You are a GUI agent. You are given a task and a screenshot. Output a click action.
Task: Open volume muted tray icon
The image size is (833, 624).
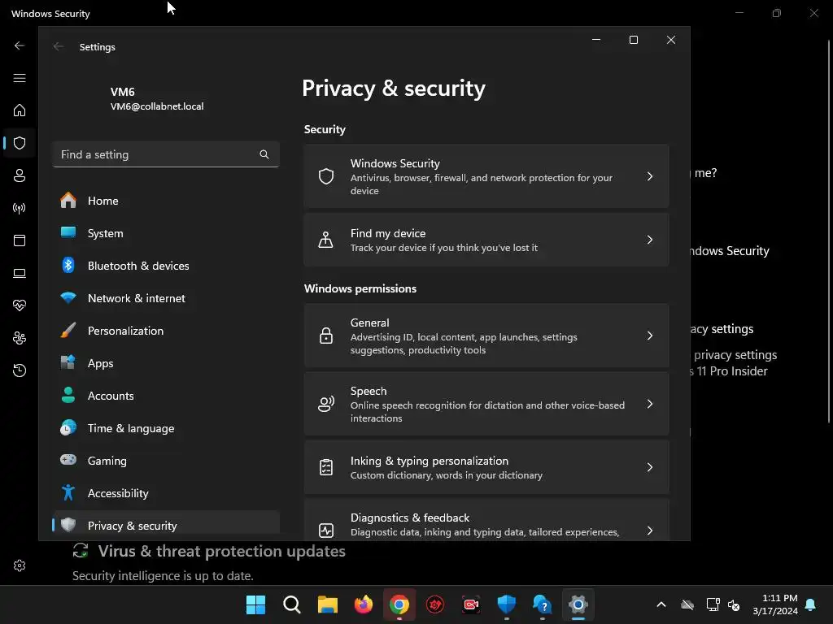pyautogui.click(x=734, y=604)
